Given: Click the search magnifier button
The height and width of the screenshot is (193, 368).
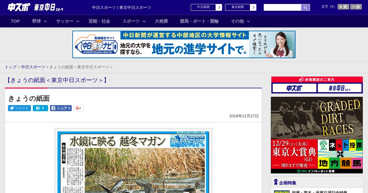Looking at the screenshot, I should click(x=305, y=7).
